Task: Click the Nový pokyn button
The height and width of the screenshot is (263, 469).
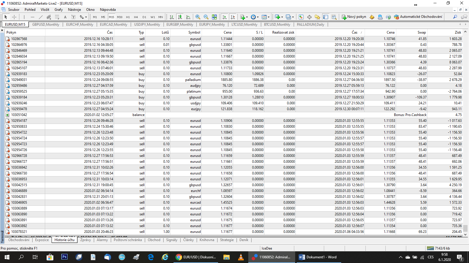Action: click(354, 17)
